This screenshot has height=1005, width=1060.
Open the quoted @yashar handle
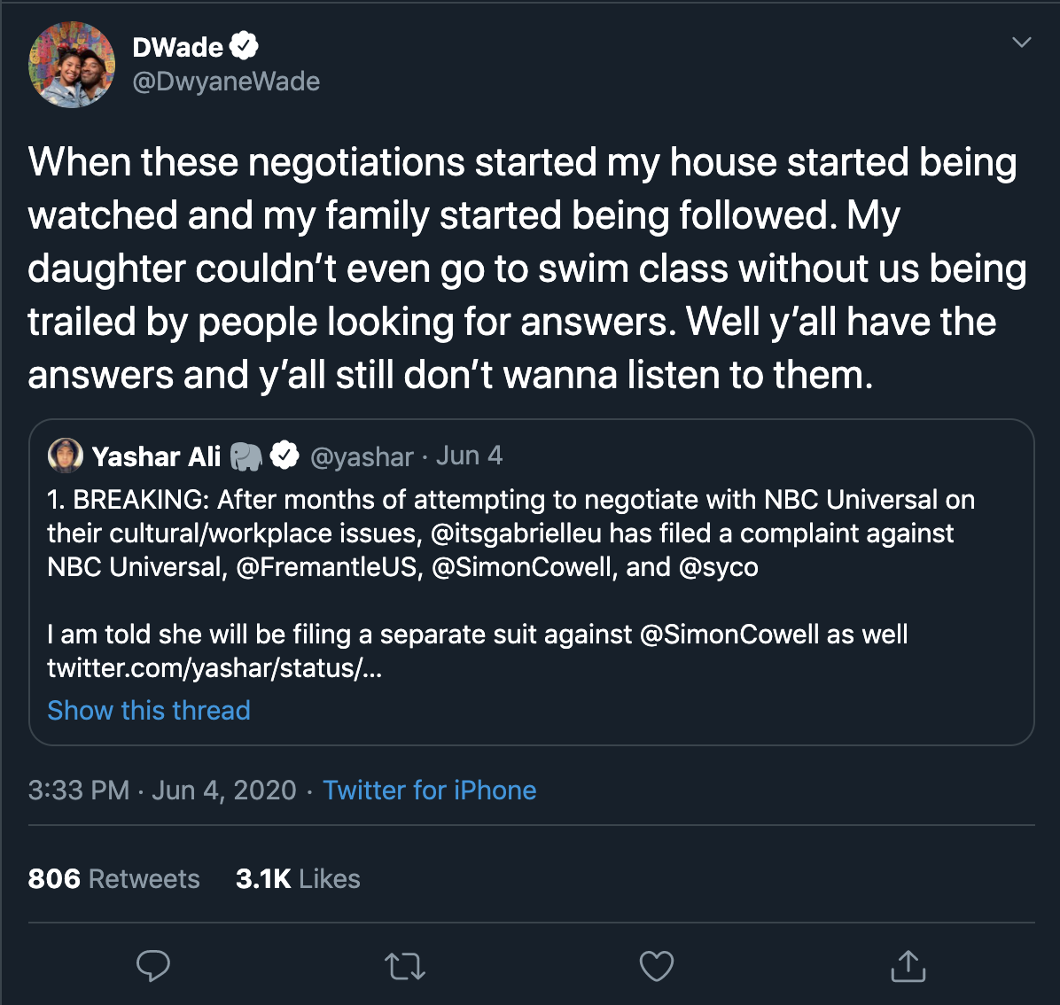362,456
